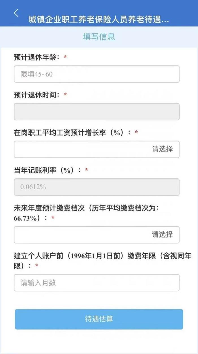Open the 预计退休时间 date picker field
This screenshot has width=198, height=354.
tap(96, 111)
